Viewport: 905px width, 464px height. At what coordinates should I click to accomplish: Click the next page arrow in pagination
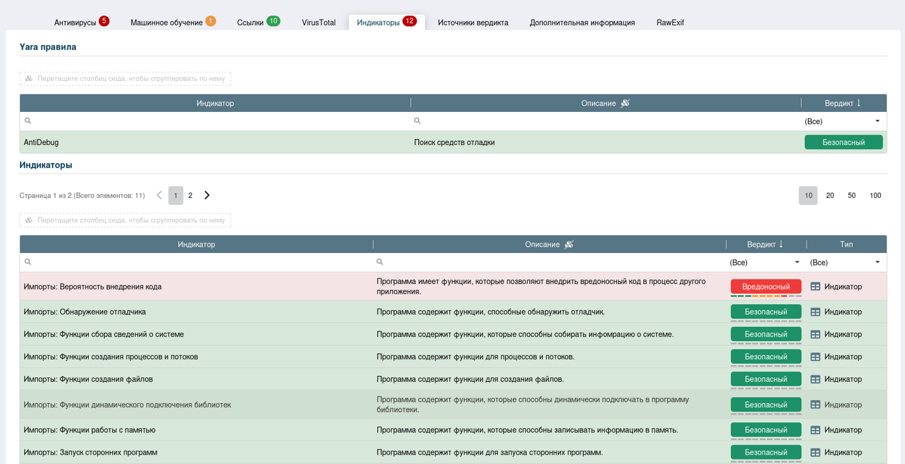pyautogui.click(x=207, y=195)
